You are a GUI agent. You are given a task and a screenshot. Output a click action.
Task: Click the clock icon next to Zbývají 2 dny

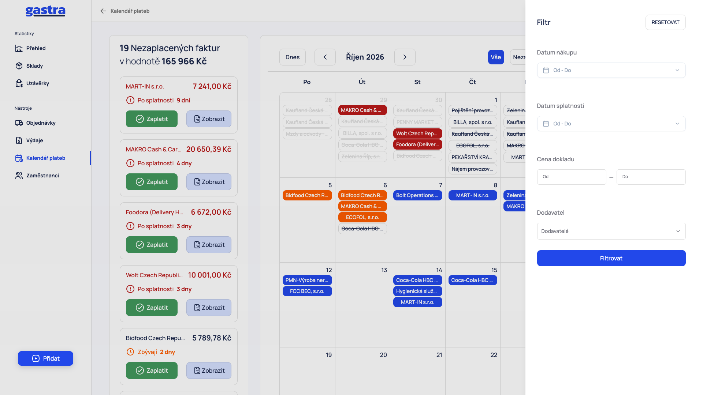pyautogui.click(x=130, y=352)
